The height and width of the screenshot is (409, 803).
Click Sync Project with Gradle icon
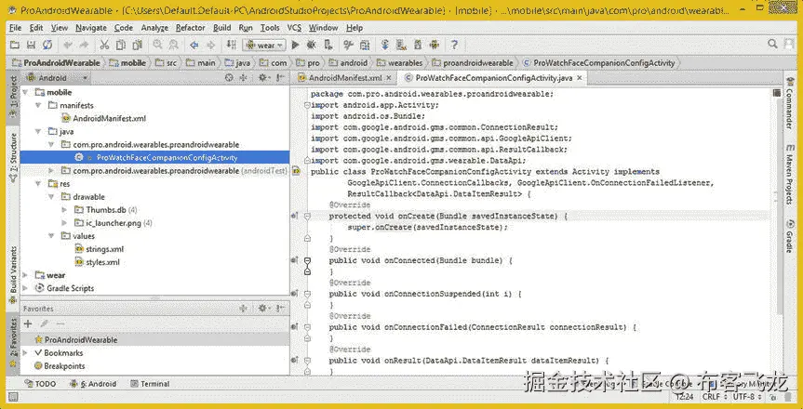tap(385, 45)
